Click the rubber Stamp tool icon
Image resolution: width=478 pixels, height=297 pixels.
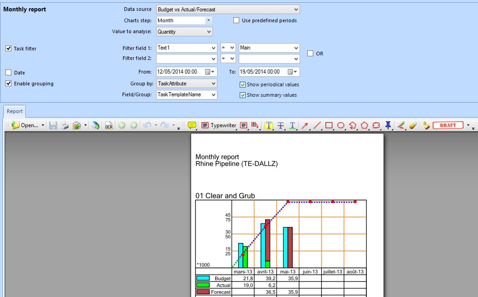(426, 125)
